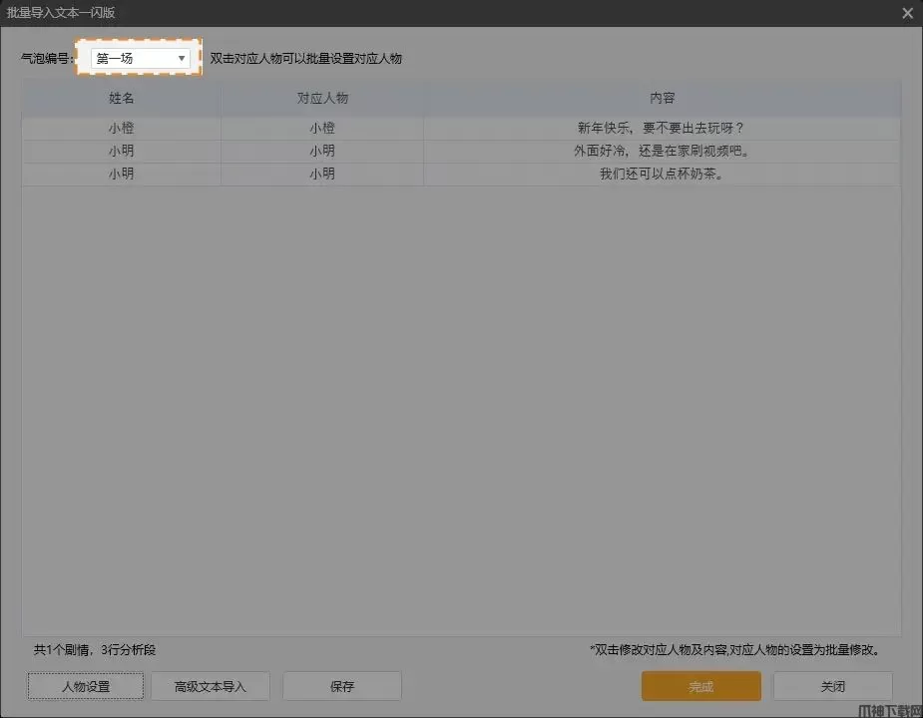Screen dimensions: 923x718
Task: Click the 内容 column header
Action: pos(662,99)
